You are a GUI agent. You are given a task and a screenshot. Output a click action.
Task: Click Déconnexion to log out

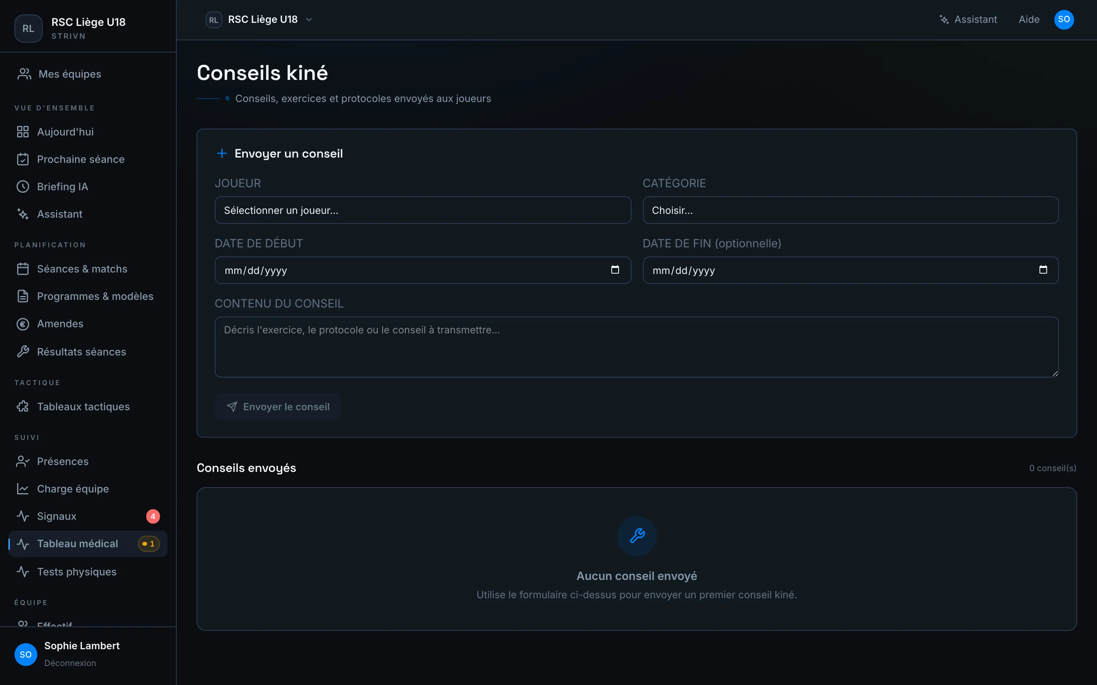pyautogui.click(x=70, y=663)
